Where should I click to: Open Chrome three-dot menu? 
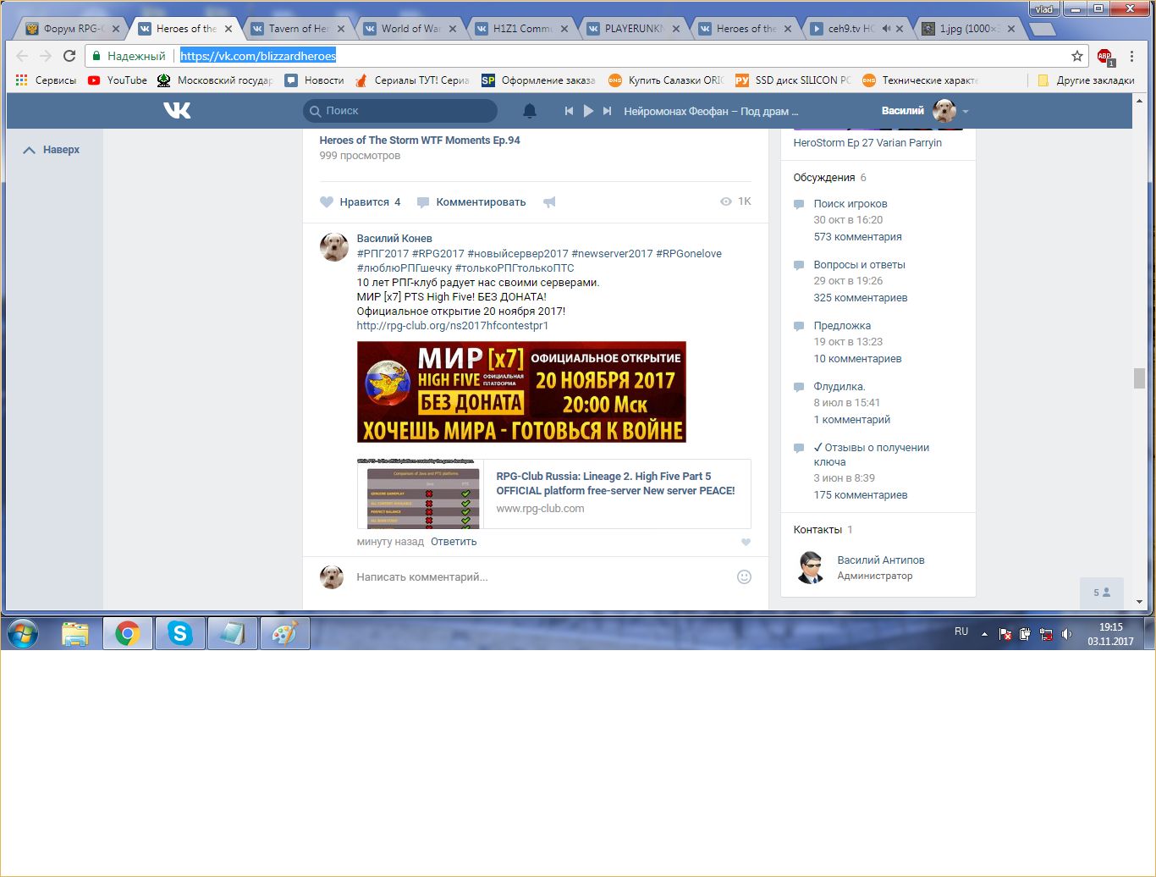point(1131,56)
